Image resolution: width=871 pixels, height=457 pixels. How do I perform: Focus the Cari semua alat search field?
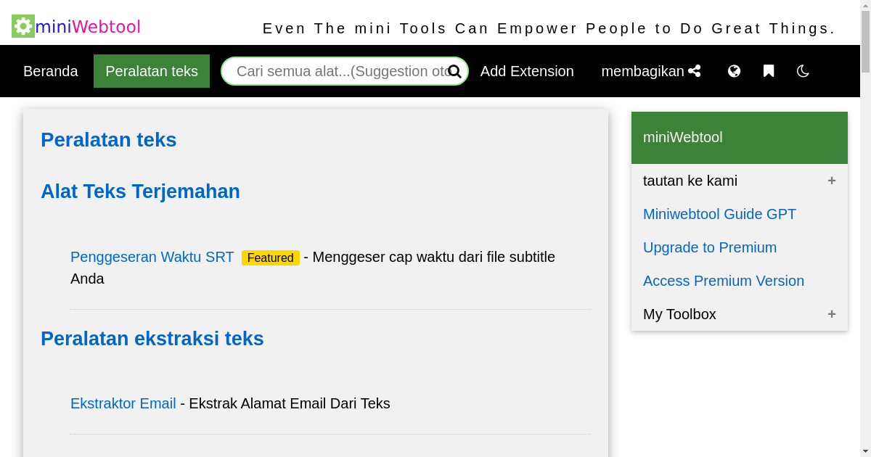tap(338, 71)
